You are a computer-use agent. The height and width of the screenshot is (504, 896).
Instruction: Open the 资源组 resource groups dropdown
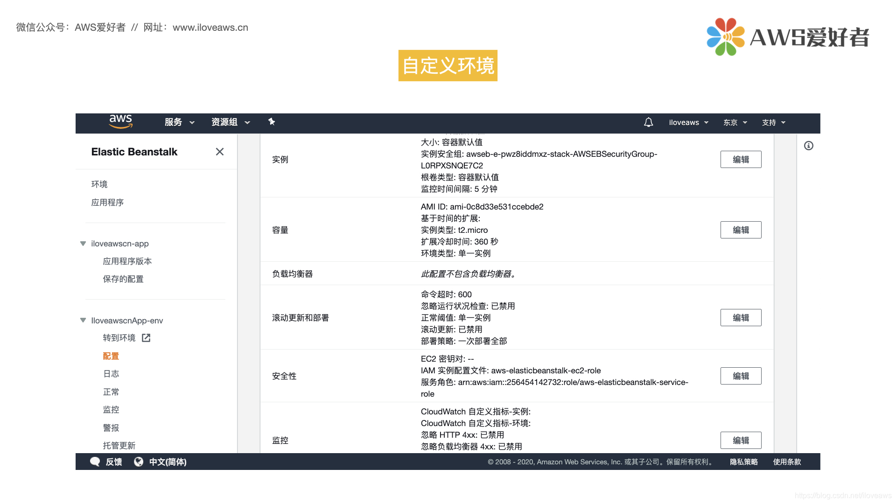[x=231, y=122]
